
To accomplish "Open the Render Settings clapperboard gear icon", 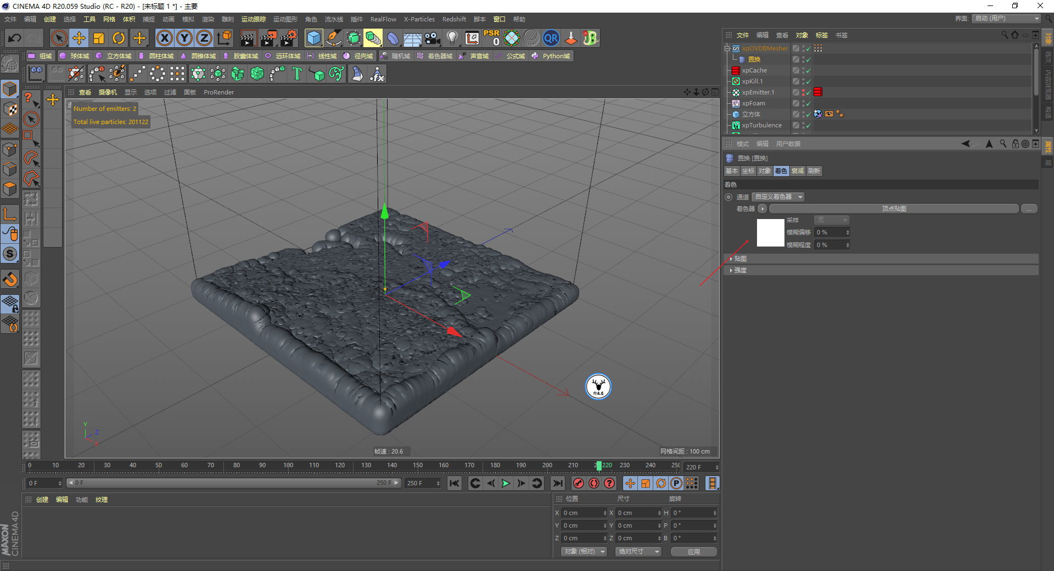I will [x=289, y=38].
